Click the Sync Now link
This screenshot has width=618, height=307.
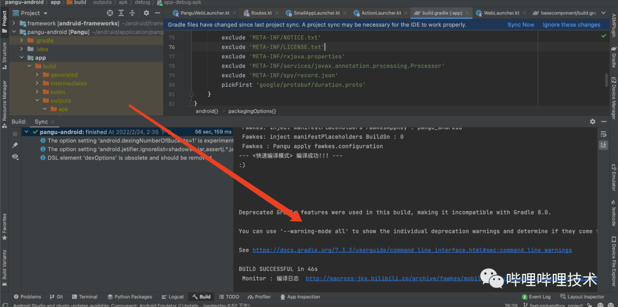tap(521, 25)
